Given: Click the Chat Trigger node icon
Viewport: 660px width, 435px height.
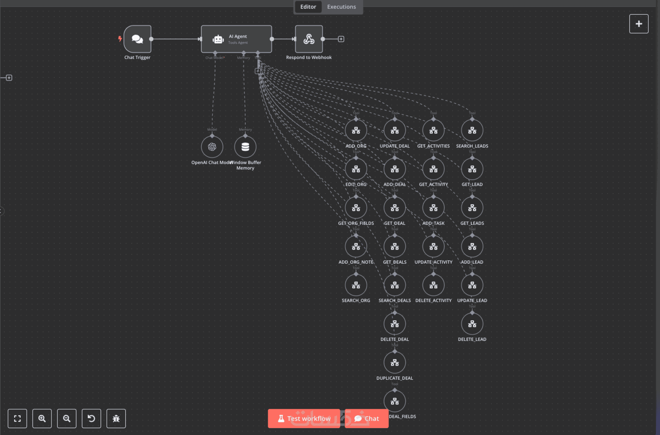Looking at the screenshot, I should click(x=137, y=39).
